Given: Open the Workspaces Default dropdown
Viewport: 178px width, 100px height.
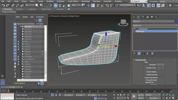Looking at the screenshot, I should click(x=168, y=1).
